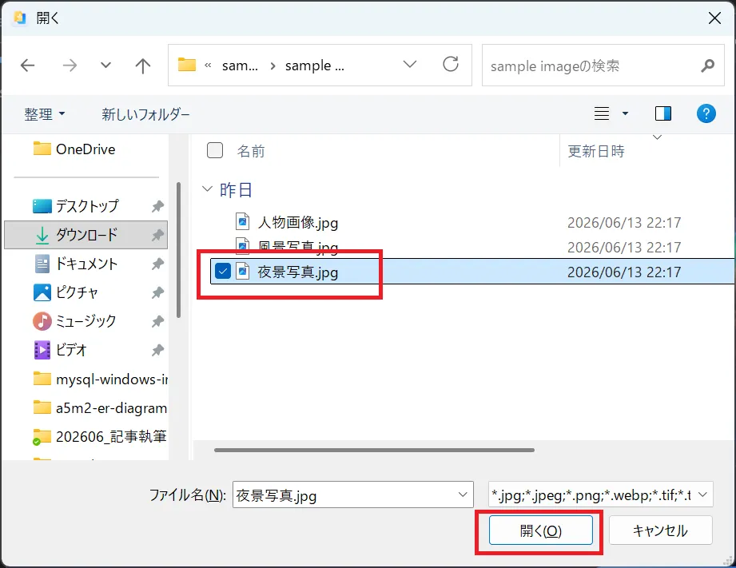Expand the file name history dropdown
This screenshot has height=568, width=736.
pyautogui.click(x=463, y=495)
